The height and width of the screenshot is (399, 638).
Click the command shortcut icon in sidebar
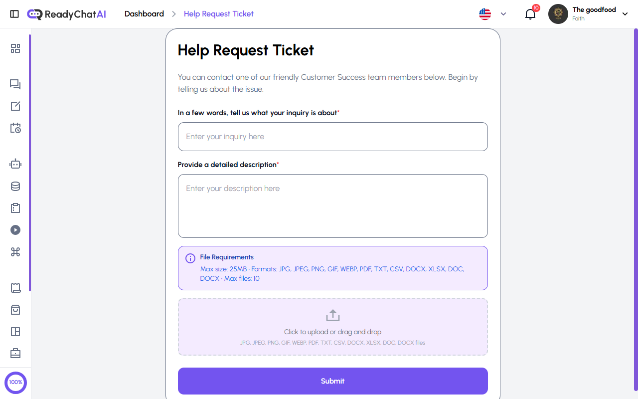(x=15, y=252)
